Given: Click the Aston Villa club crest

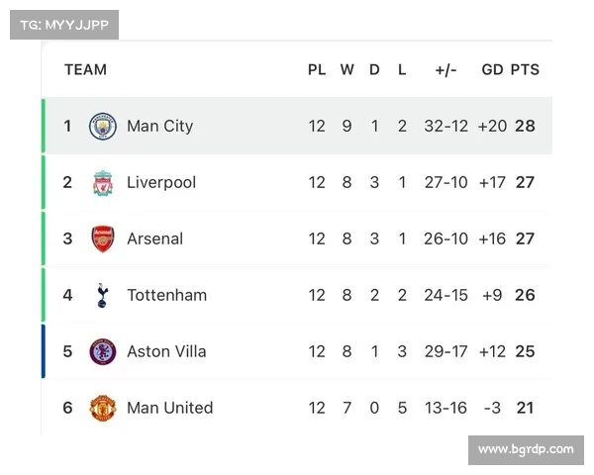Looking at the screenshot, I should (103, 351).
